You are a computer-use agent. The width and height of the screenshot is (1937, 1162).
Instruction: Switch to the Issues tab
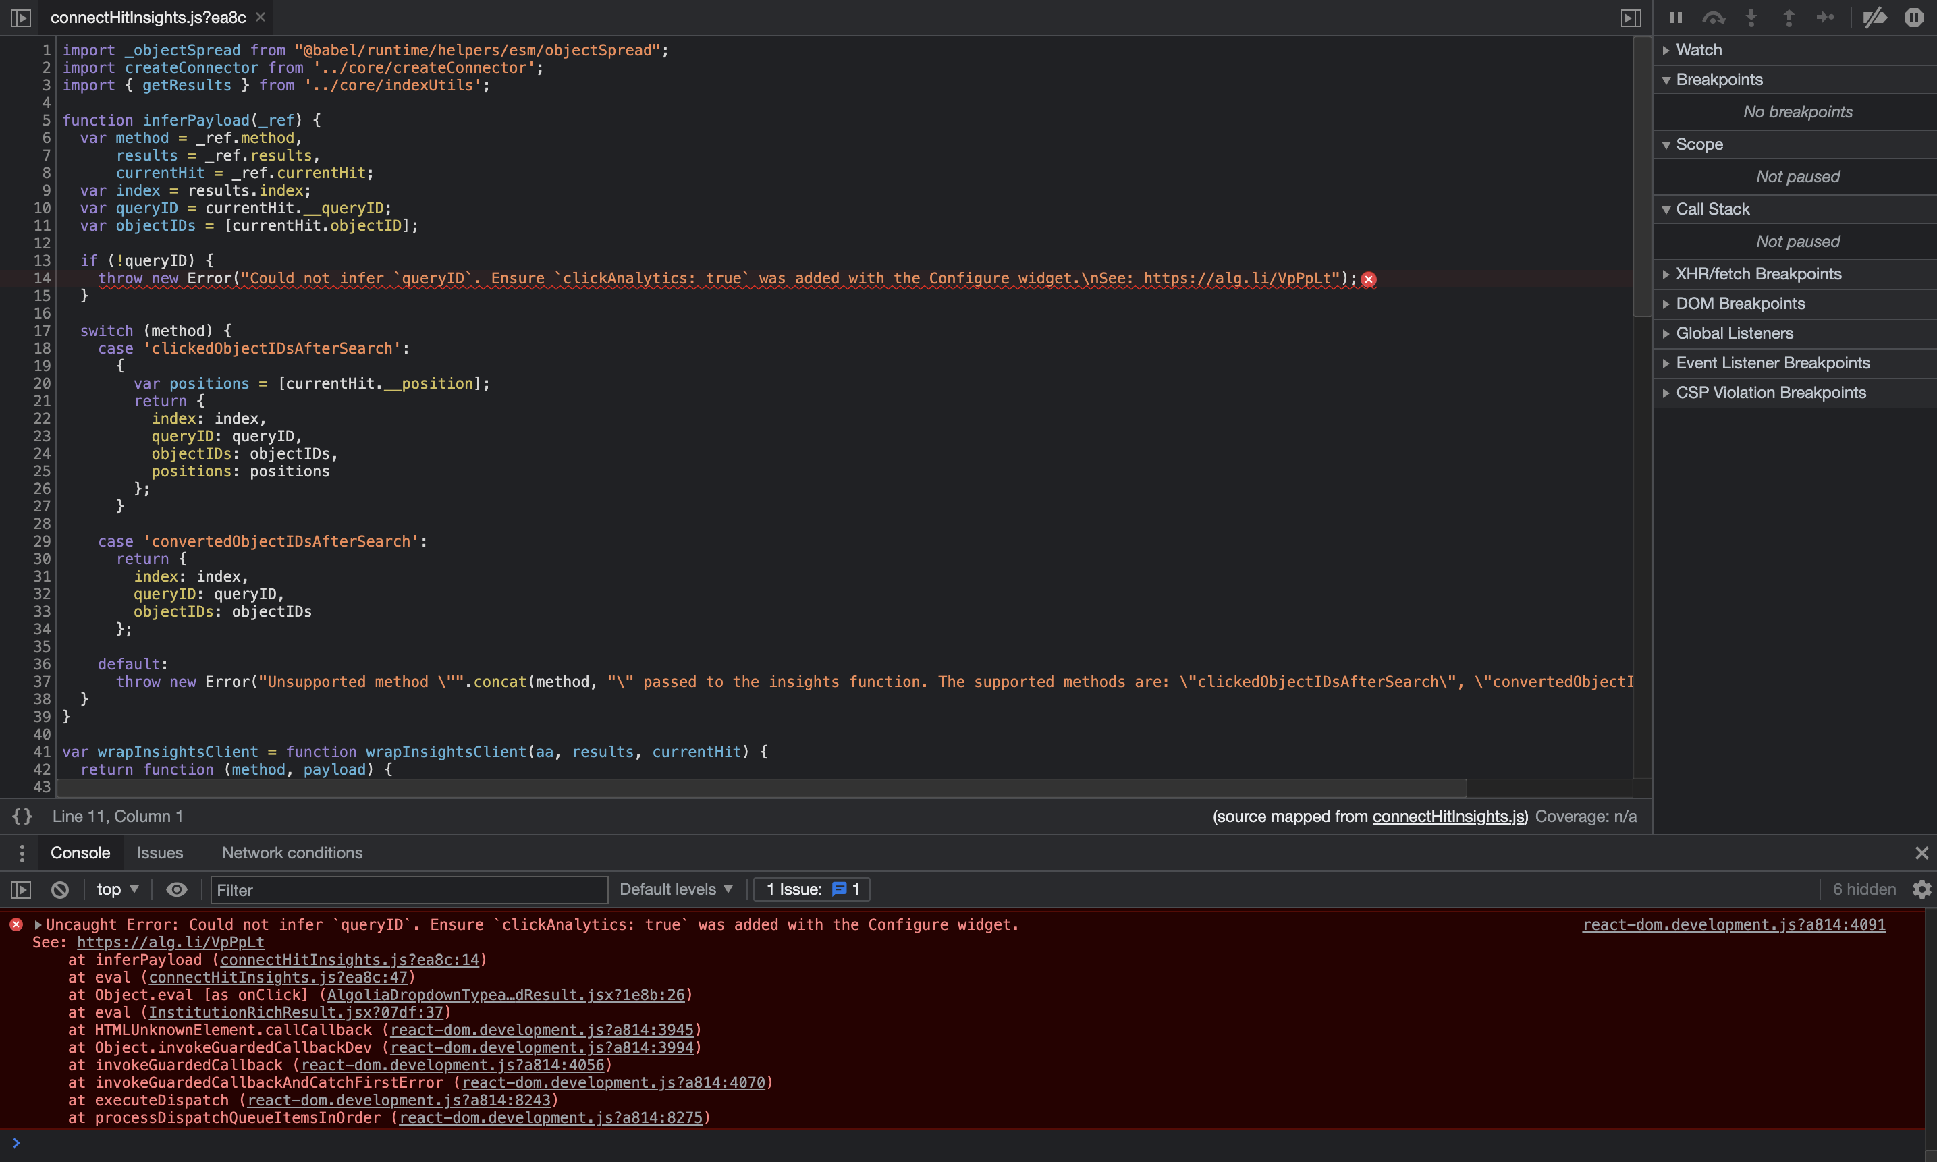(160, 853)
